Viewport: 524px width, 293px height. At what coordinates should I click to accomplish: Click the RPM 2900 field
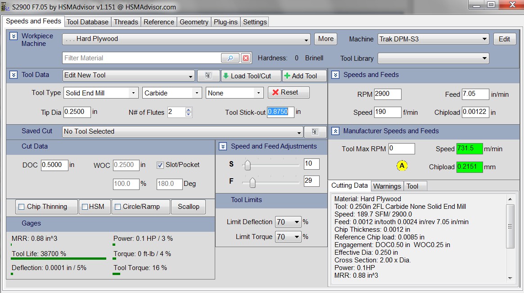pyautogui.click(x=388, y=94)
